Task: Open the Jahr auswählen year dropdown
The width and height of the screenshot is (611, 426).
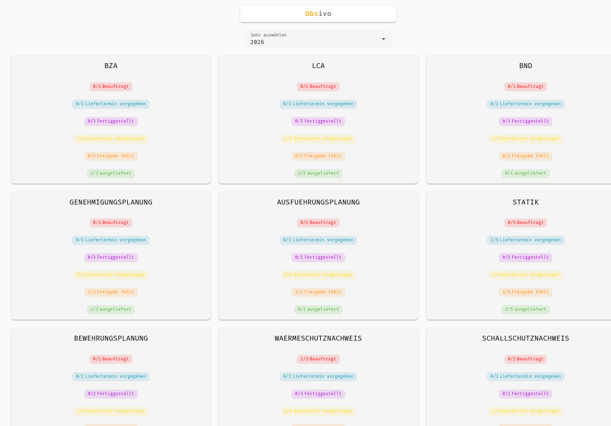Action: tap(318, 39)
